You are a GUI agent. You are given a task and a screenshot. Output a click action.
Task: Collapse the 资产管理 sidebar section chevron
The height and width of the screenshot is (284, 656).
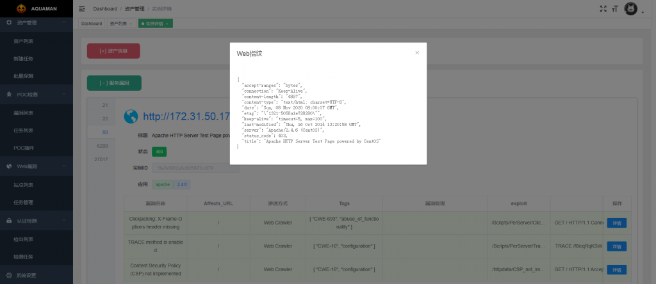(x=64, y=23)
